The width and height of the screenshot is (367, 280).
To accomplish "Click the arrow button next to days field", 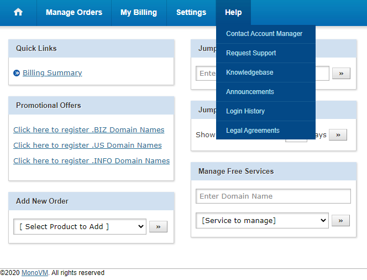I will pos(338,134).
